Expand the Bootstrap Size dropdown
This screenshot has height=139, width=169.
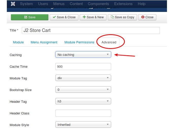point(83,90)
